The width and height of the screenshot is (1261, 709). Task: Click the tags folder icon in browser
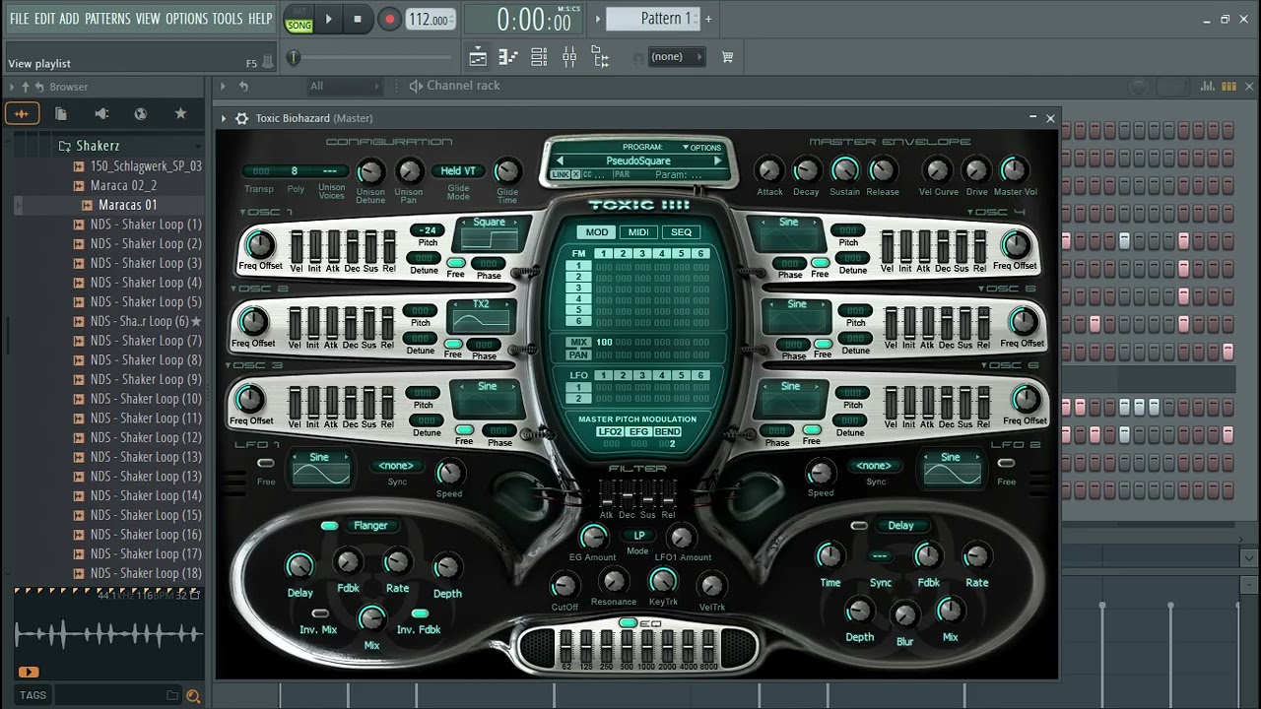click(172, 695)
